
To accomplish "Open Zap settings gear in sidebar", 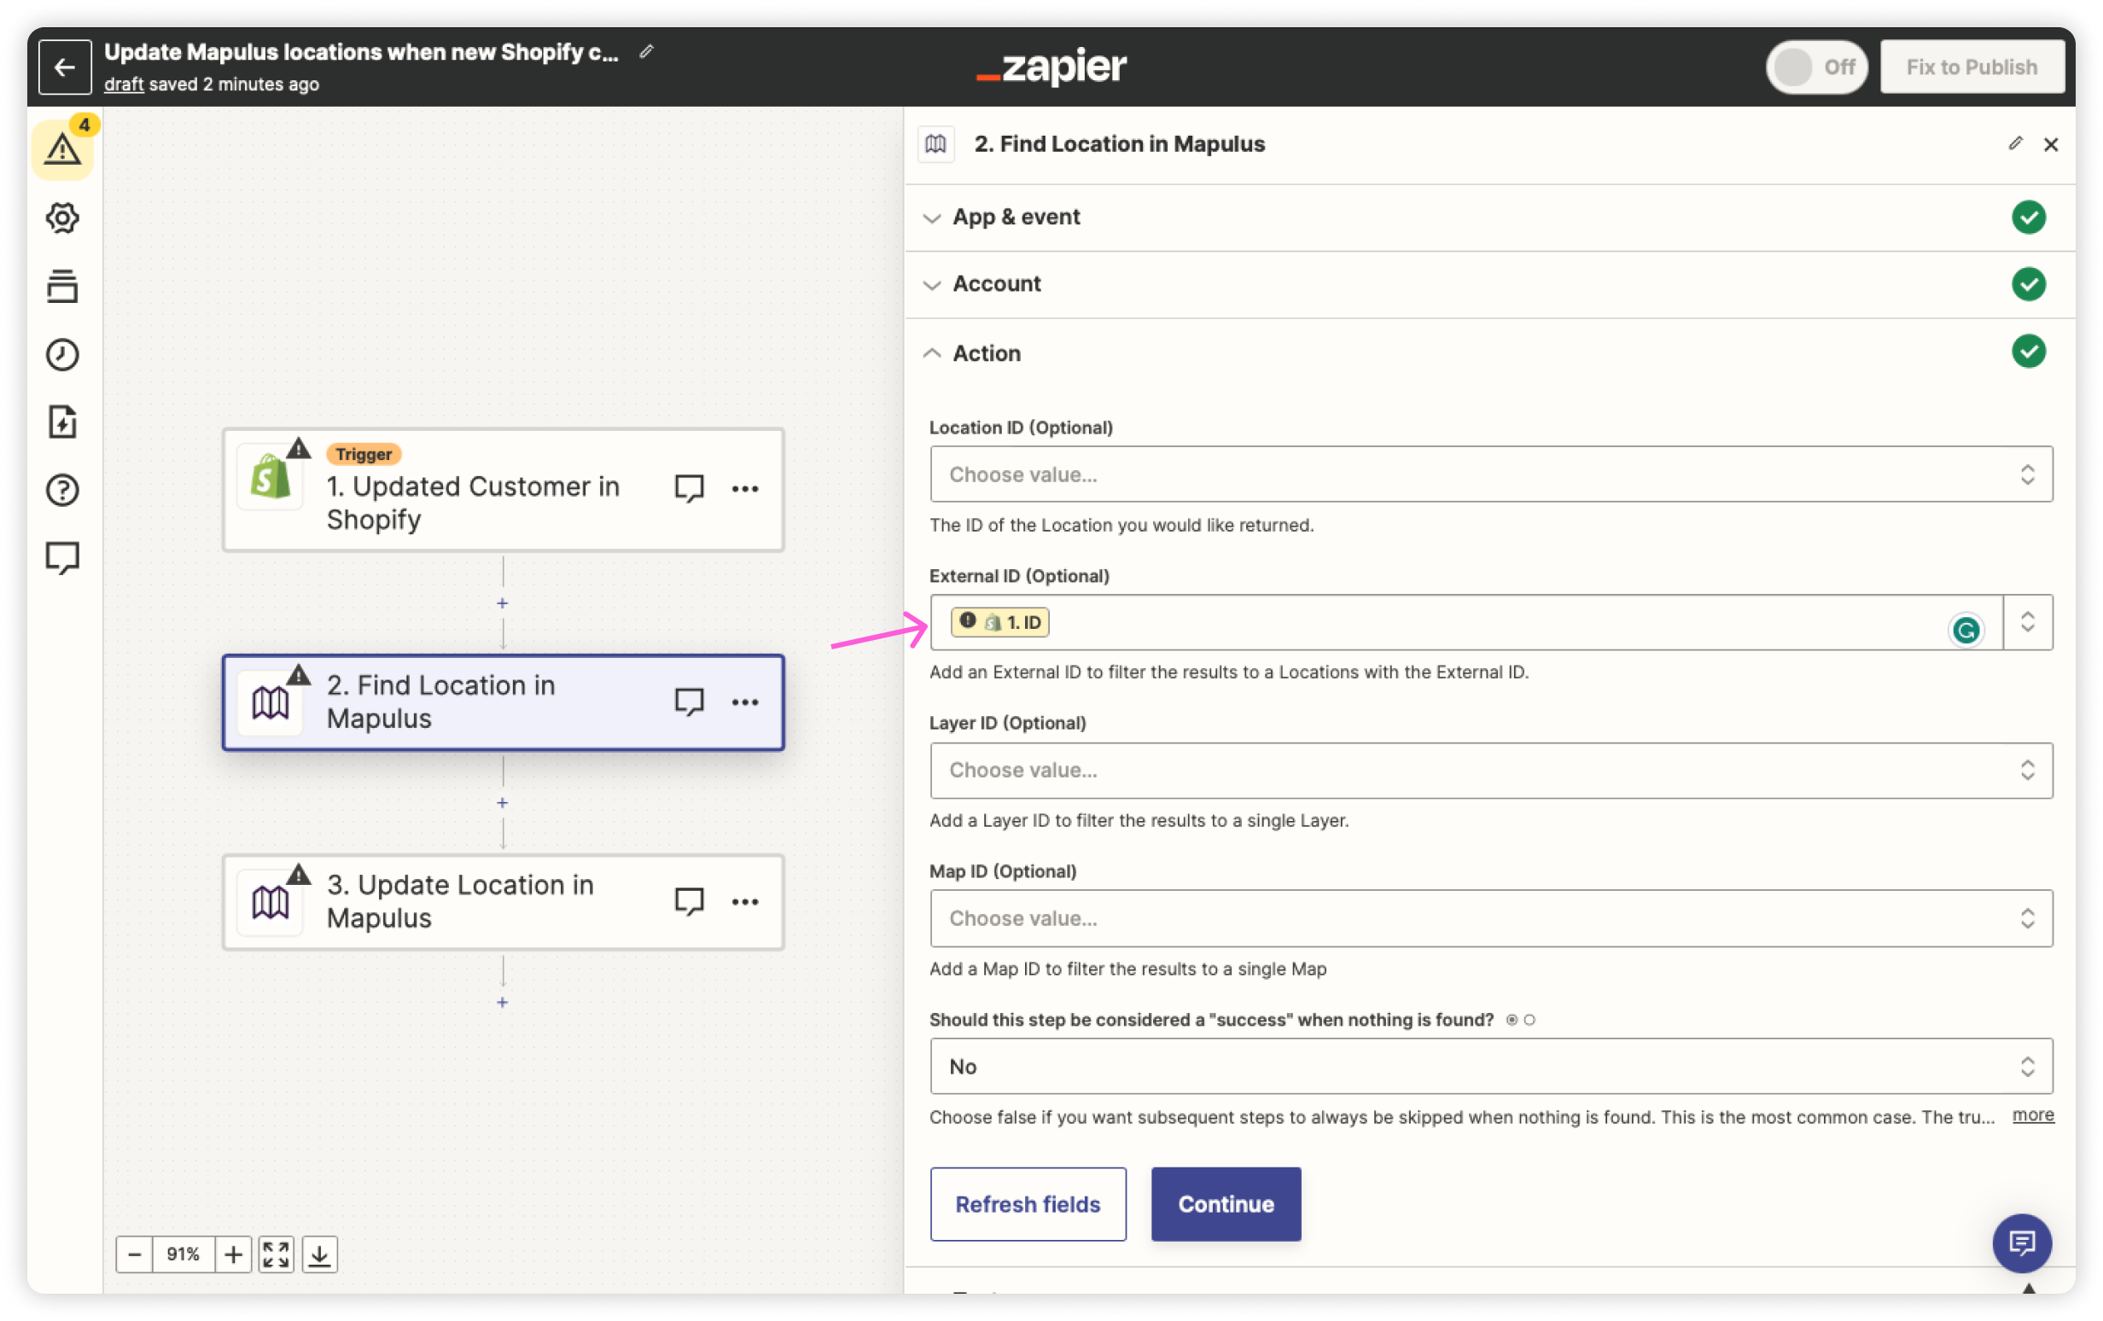I will (62, 218).
